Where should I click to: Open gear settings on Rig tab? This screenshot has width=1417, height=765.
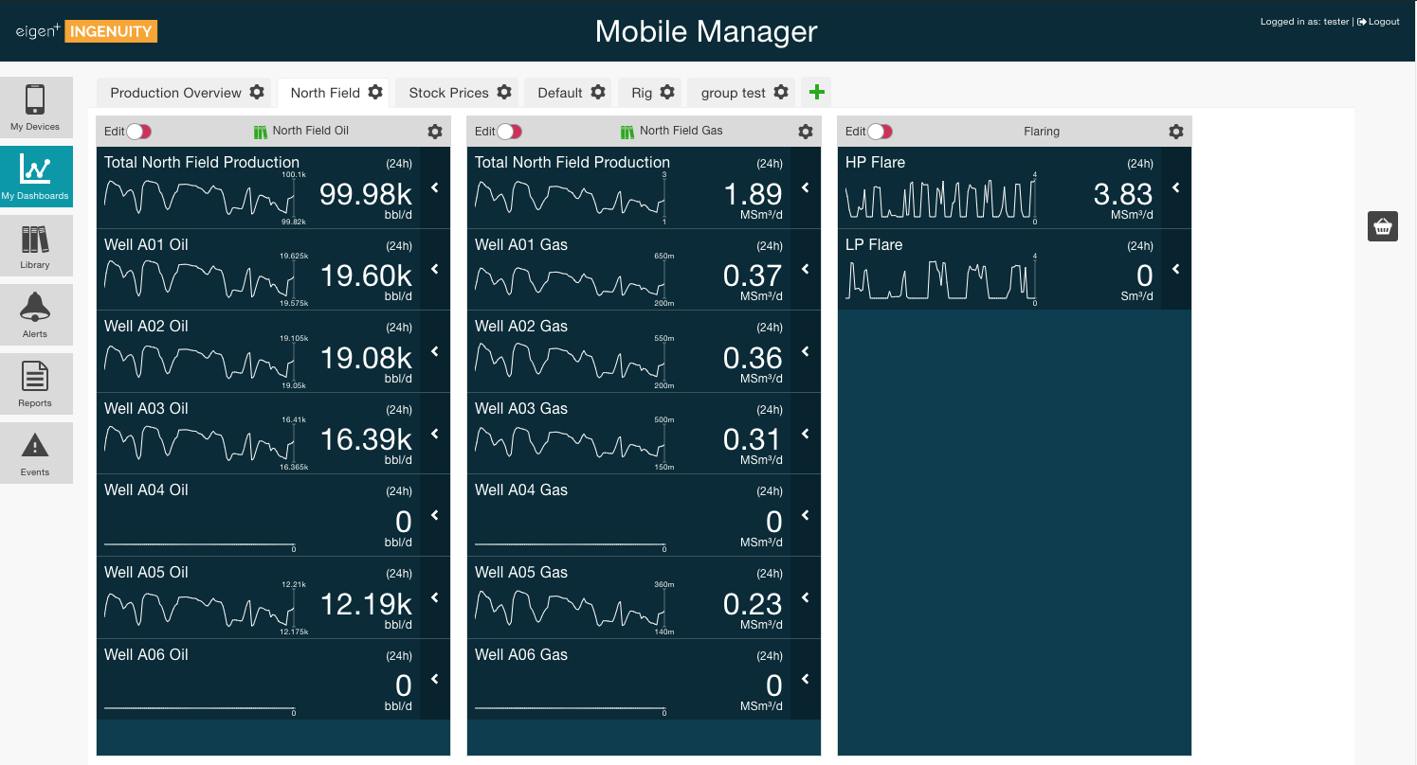pos(667,93)
